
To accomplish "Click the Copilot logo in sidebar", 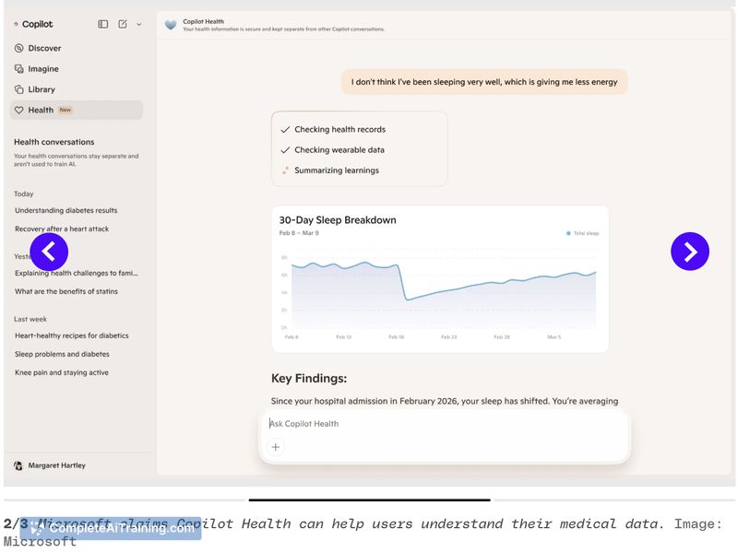I will click(x=33, y=24).
